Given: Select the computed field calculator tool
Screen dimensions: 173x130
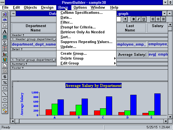Looking at the screenshot, I should pos(5,37).
